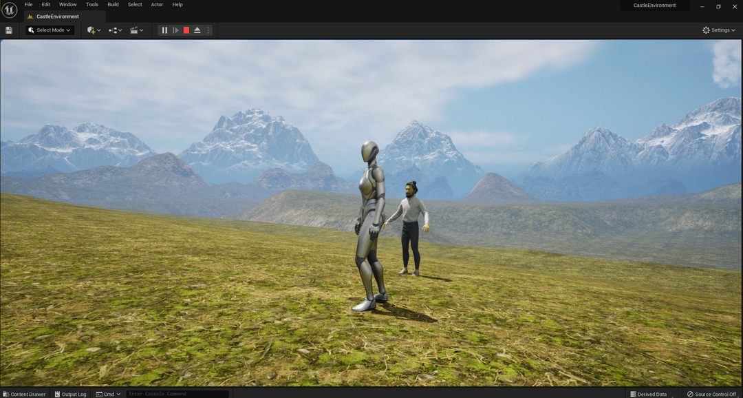Open play options three-dot menu
The height and width of the screenshot is (398, 743).
[208, 30]
